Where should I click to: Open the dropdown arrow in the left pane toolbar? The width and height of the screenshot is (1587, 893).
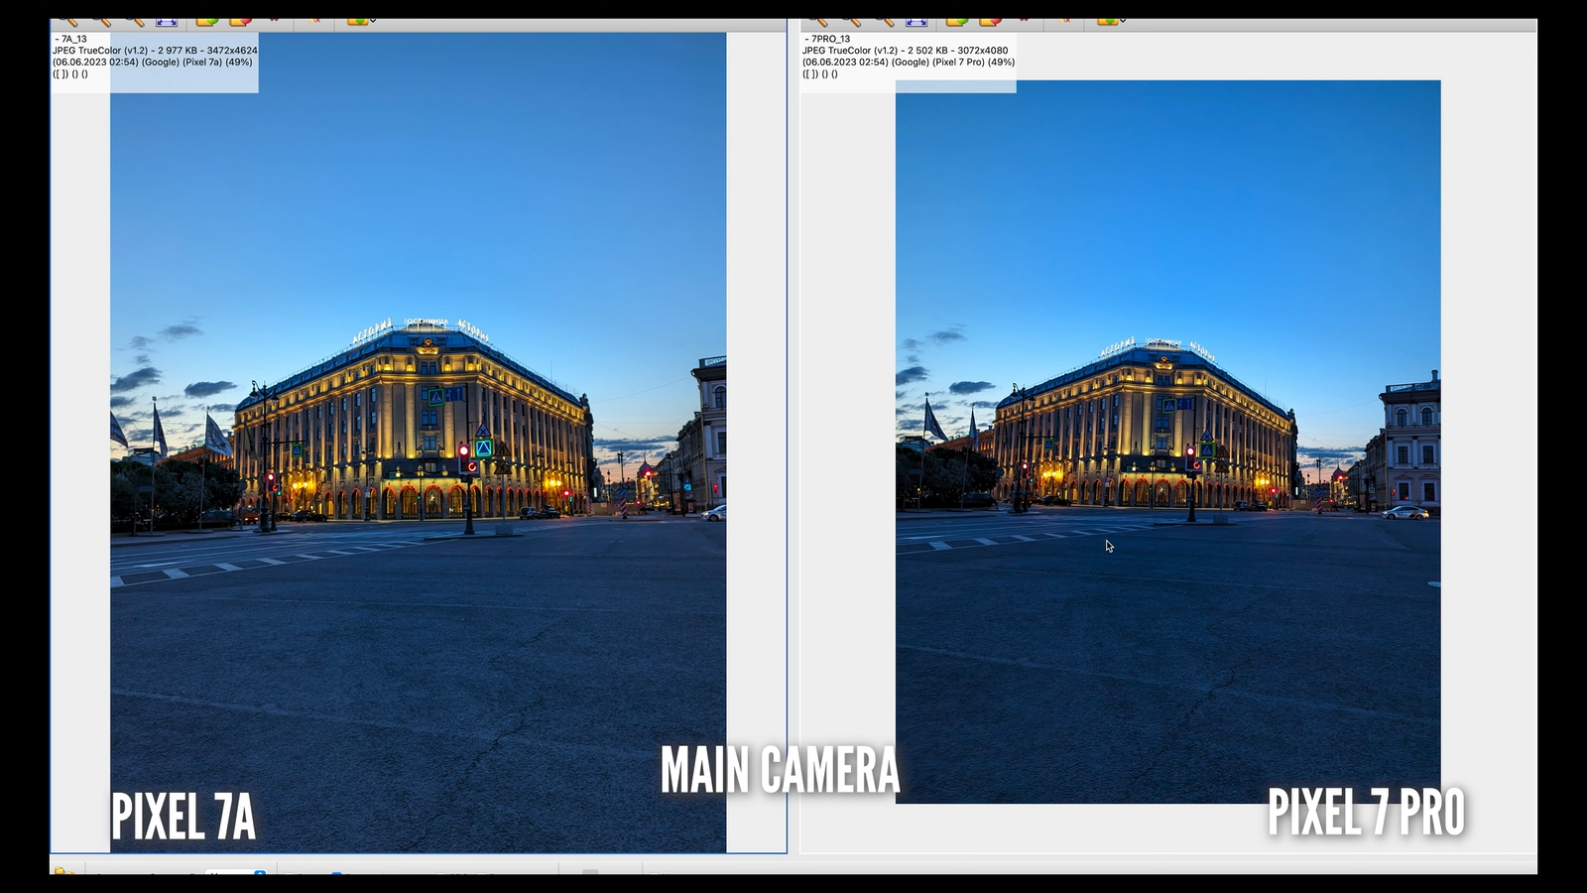pos(373,20)
